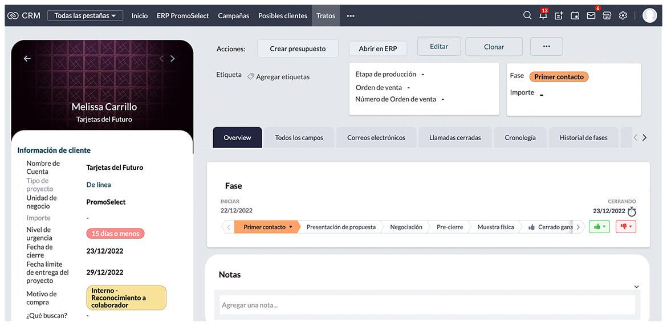
Task: Open Tratos module
Action: pyautogui.click(x=326, y=16)
